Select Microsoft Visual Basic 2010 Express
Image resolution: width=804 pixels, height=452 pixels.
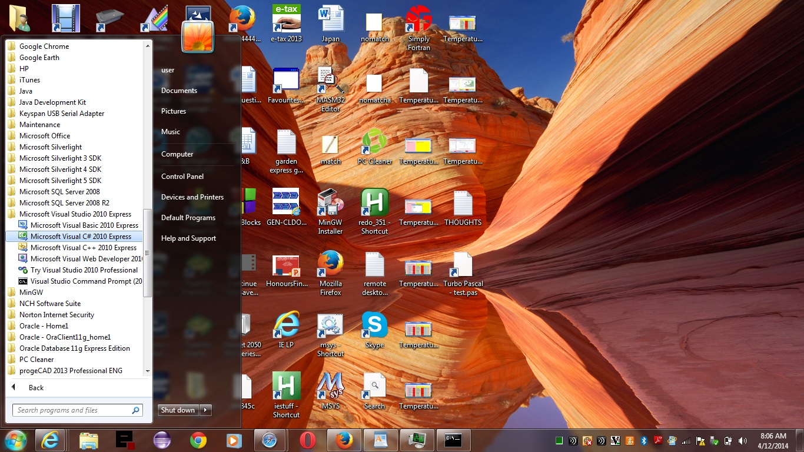pos(84,225)
